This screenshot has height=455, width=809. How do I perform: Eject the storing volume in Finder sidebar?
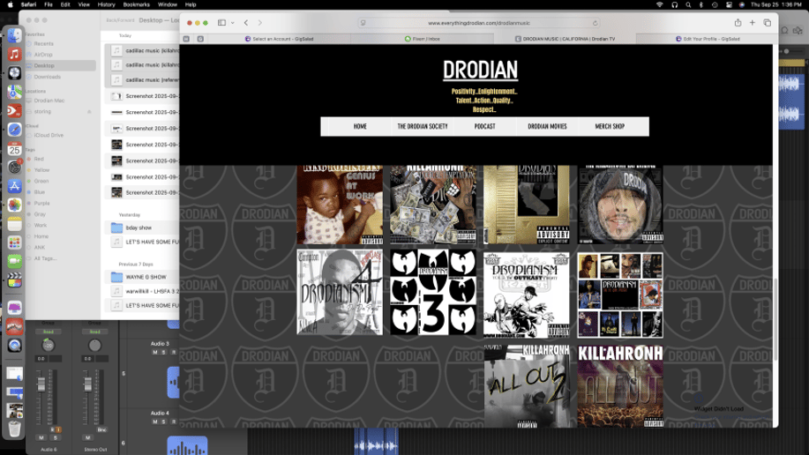pyautogui.click(x=89, y=111)
